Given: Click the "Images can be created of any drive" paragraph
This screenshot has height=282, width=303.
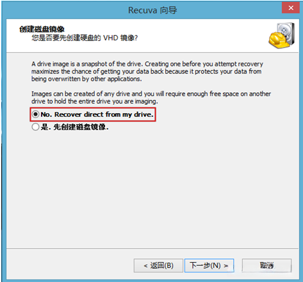Looking at the screenshot, I should (x=151, y=97).
